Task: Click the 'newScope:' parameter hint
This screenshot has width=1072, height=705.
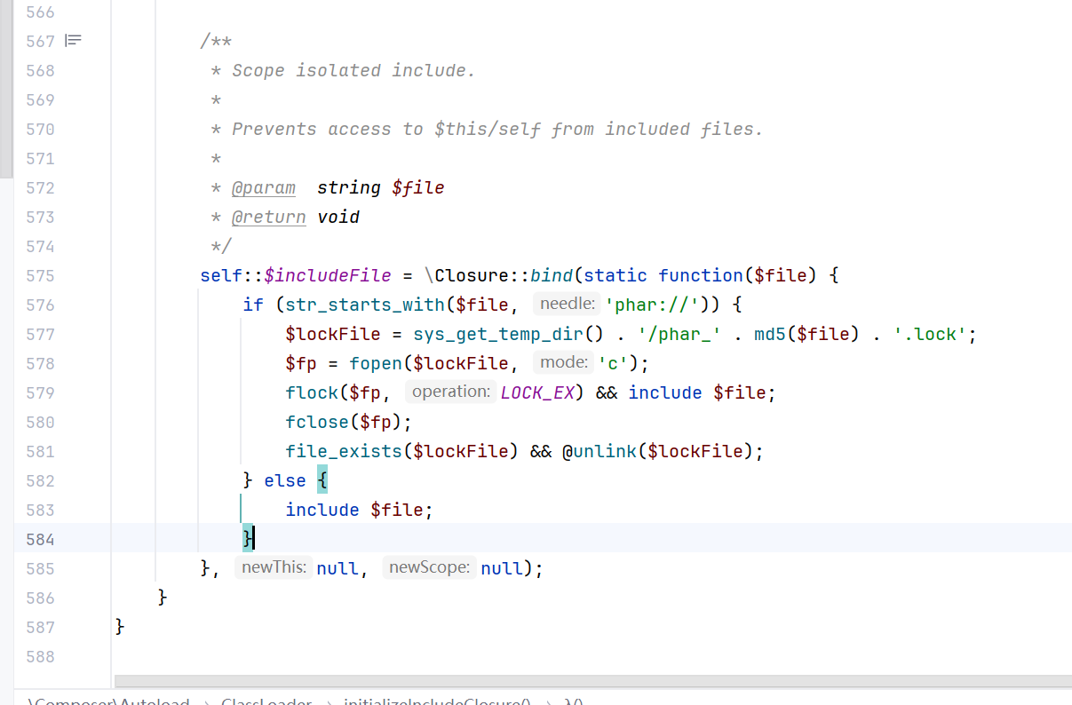Action: [x=429, y=568]
